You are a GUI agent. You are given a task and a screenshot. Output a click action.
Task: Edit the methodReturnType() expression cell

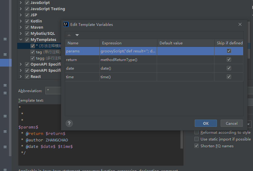pyautogui.click(x=128, y=60)
